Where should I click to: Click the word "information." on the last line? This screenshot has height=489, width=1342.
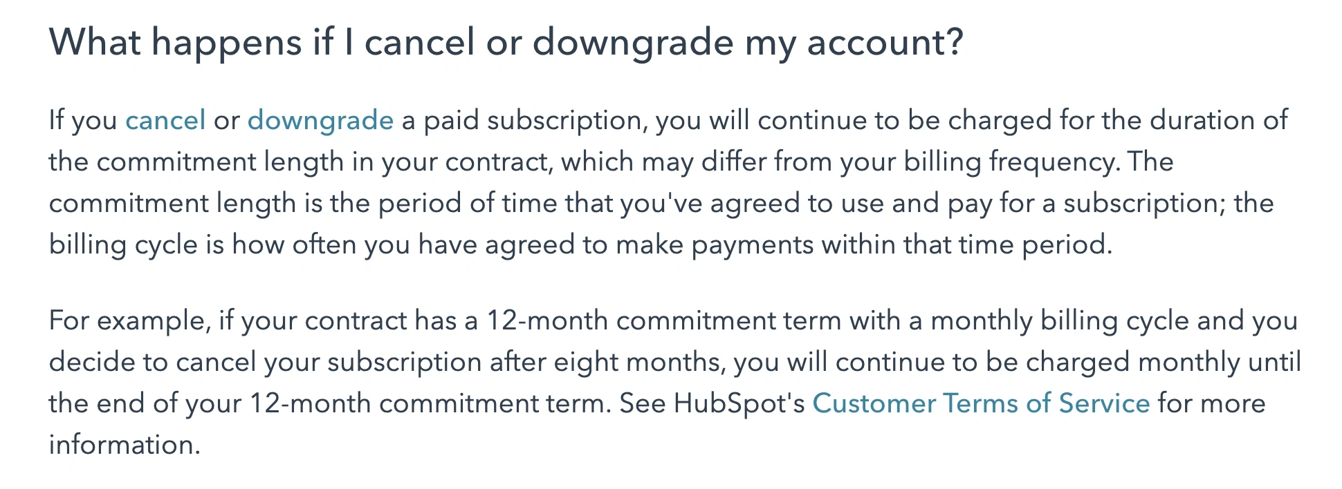tap(125, 445)
